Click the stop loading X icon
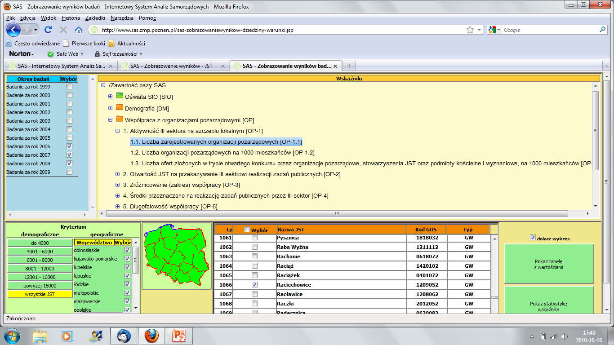 [63, 30]
